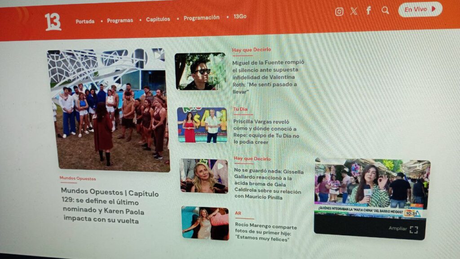Open the 13Go menu entry
Screen dimensions: 460x259
tap(239, 17)
